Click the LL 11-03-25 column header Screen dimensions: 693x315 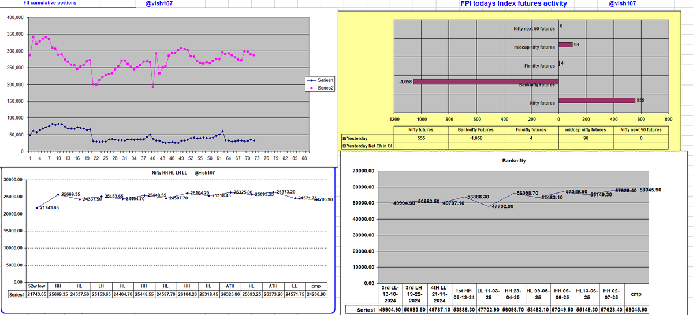[x=489, y=294]
